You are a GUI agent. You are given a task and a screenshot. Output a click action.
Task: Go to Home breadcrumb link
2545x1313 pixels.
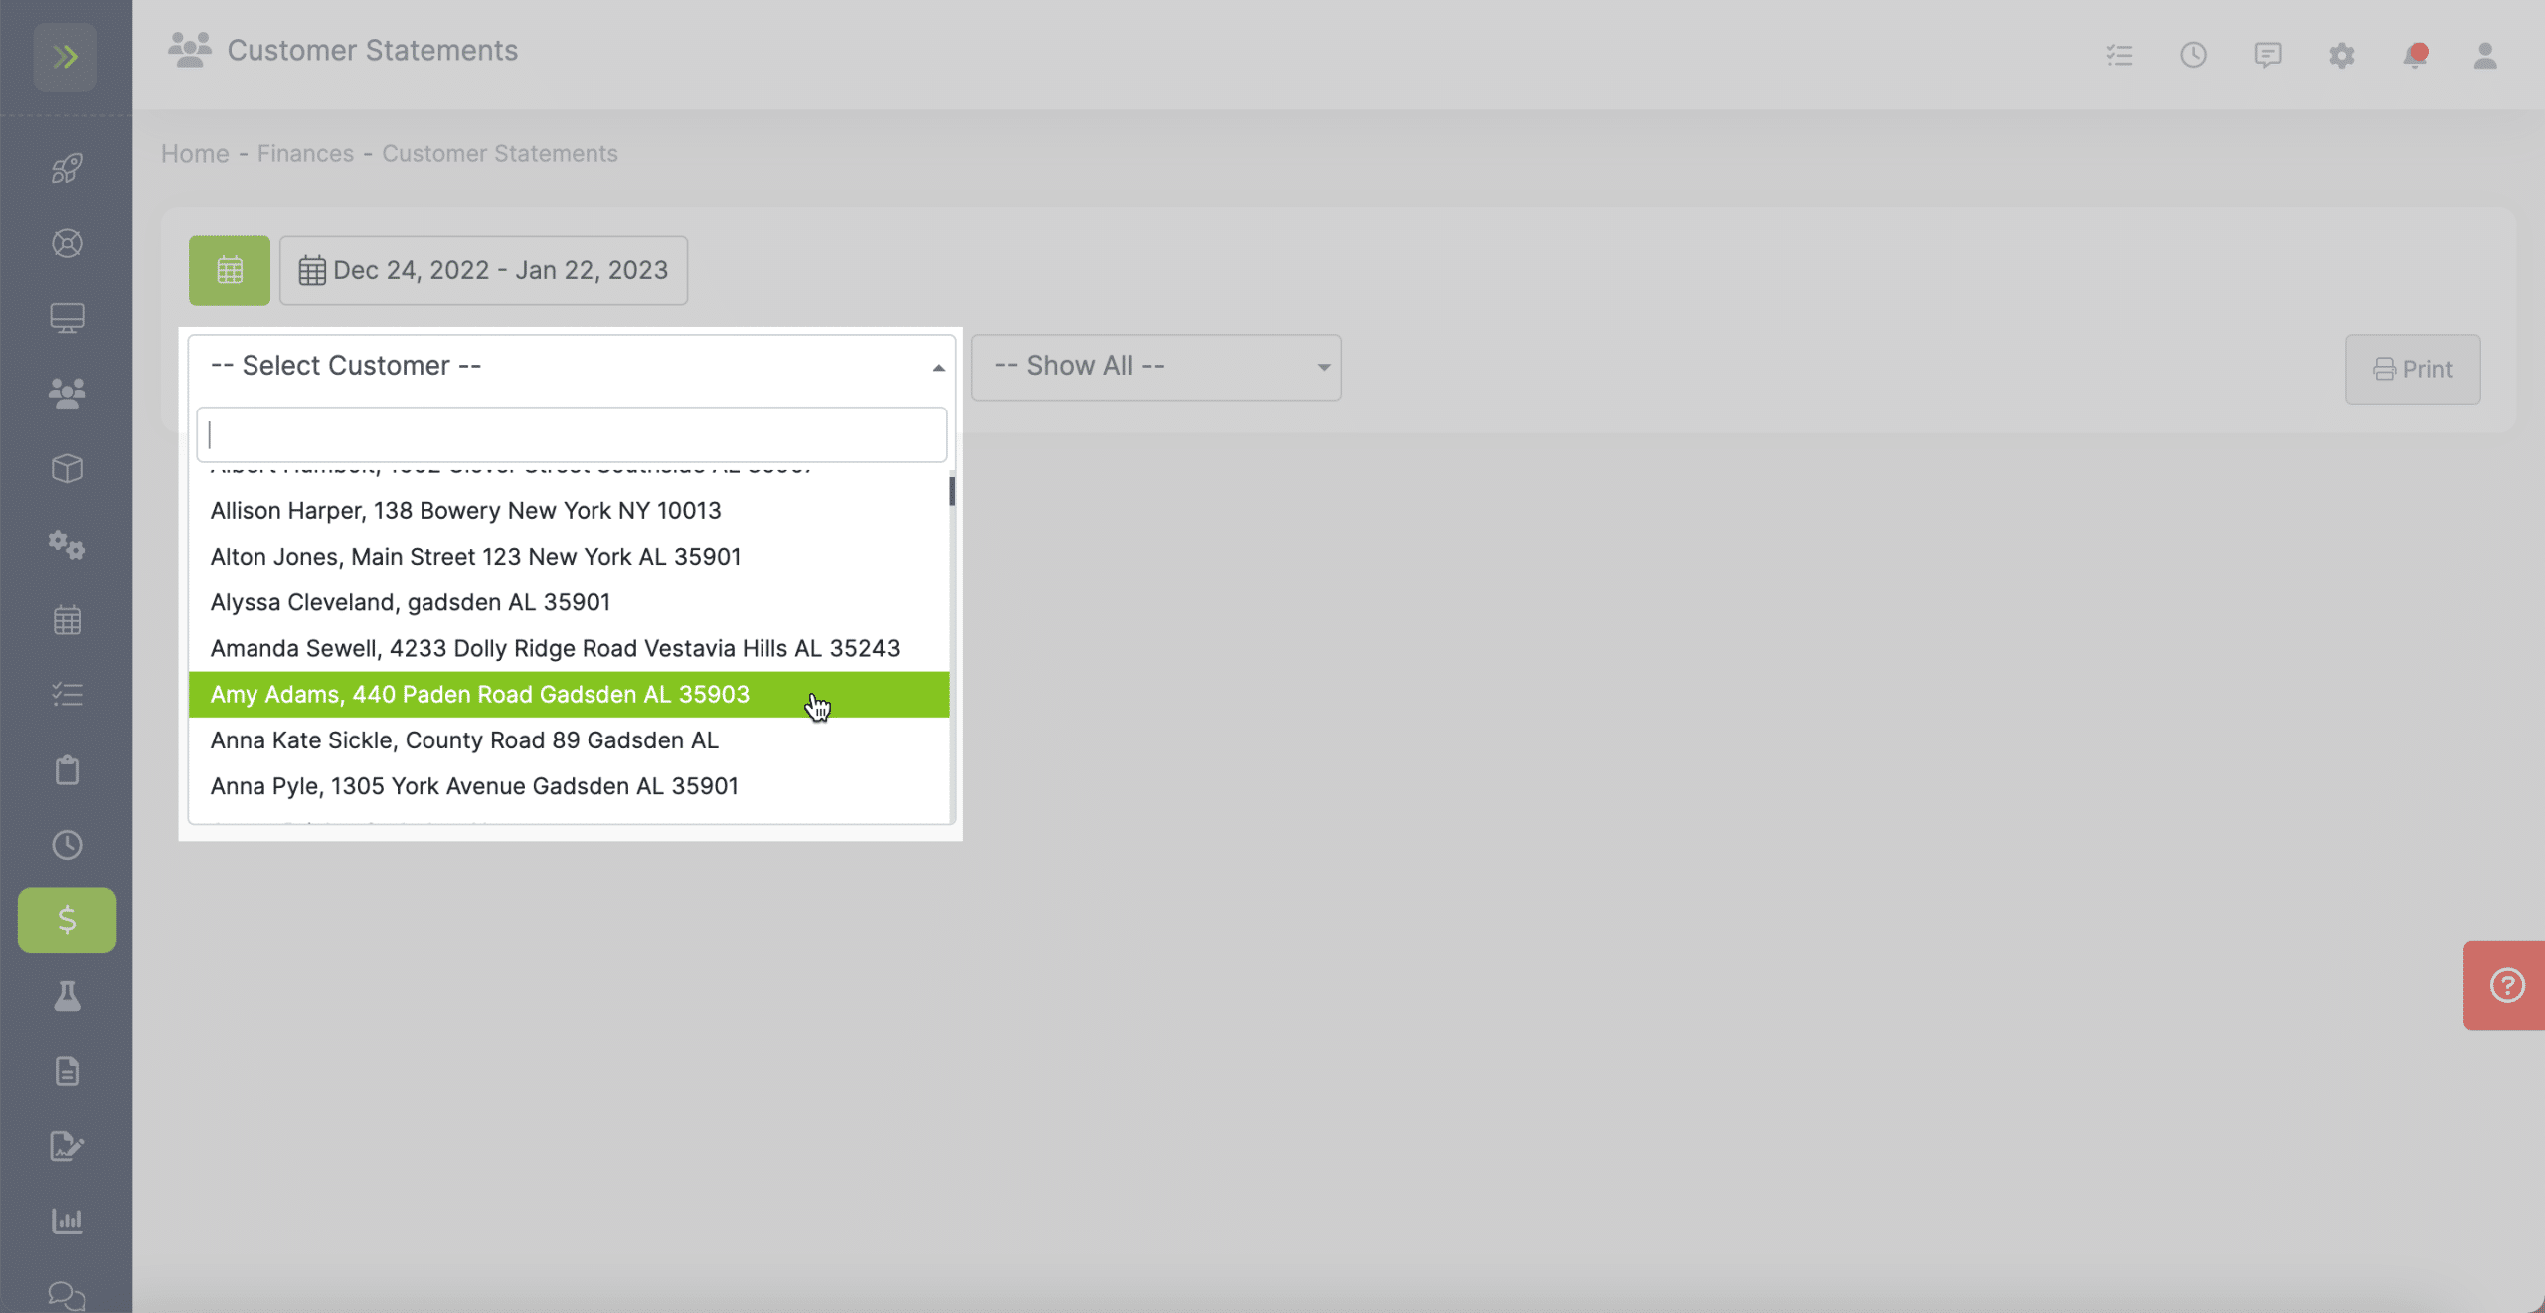[195, 154]
